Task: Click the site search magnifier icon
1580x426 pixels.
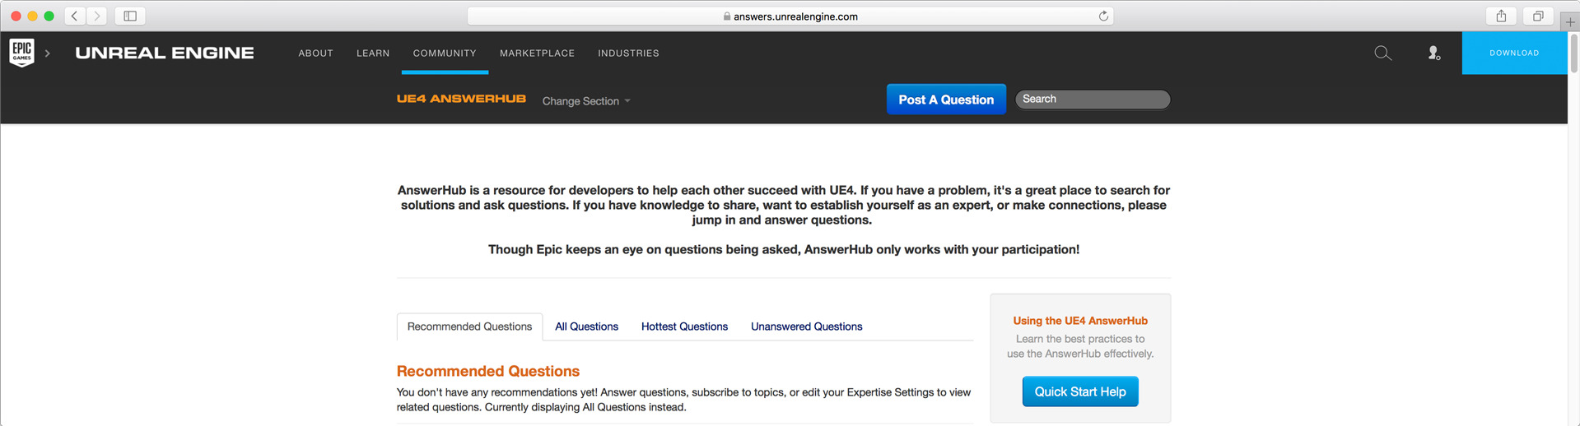Action: click(1382, 53)
